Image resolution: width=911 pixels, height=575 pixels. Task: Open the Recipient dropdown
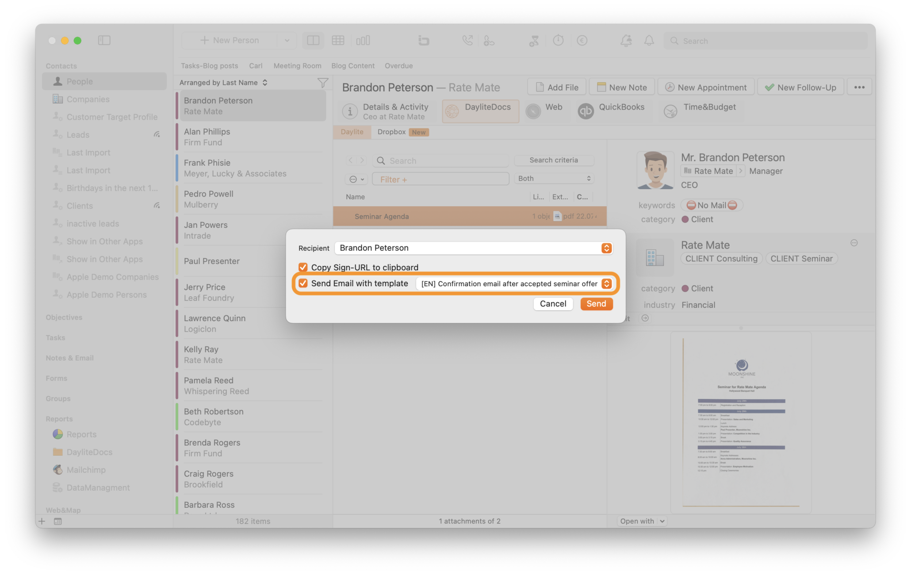coord(474,248)
